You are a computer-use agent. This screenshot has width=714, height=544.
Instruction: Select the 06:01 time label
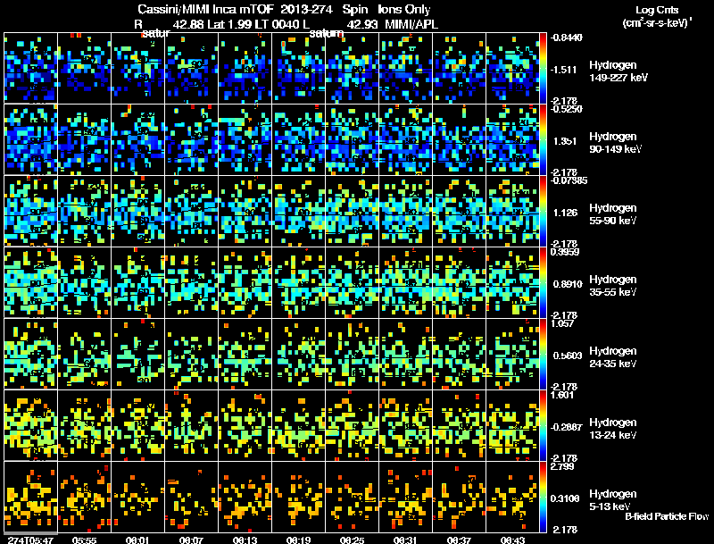pyautogui.click(x=137, y=540)
